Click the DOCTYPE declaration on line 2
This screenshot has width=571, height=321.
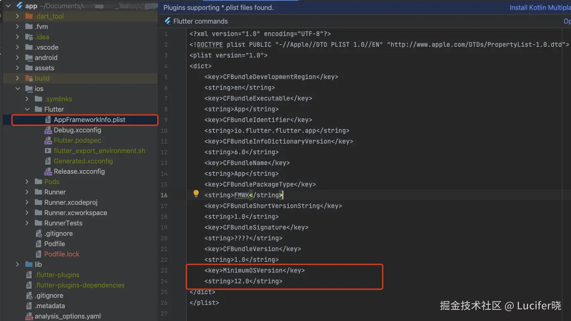pos(379,44)
